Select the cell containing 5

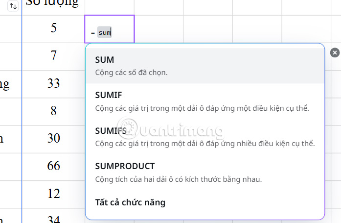[53, 28]
